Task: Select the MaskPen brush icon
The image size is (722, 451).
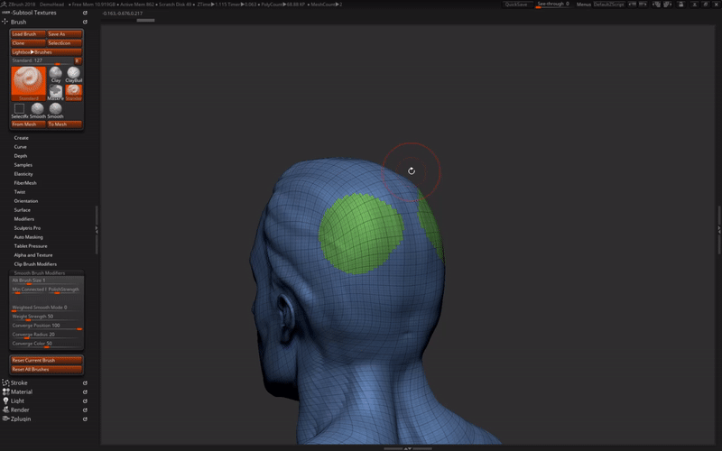Action: click(56, 92)
